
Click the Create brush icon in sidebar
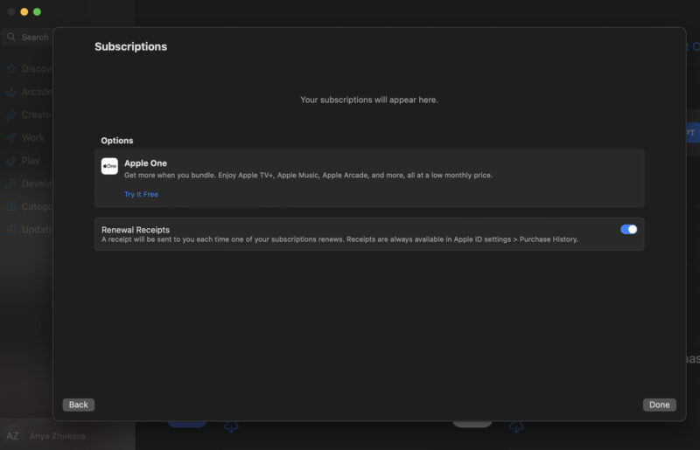pyautogui.click(x=11, y=114)
